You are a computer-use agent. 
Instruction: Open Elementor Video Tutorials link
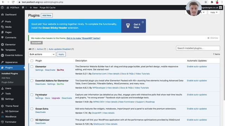pyautogui.click(x=142, y=74)
